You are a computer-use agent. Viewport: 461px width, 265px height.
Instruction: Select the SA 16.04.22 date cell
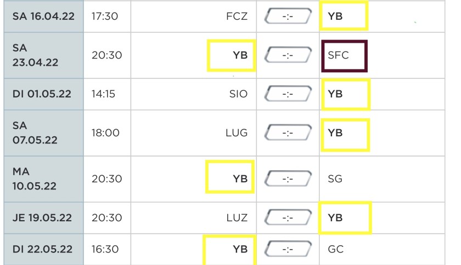42,16
